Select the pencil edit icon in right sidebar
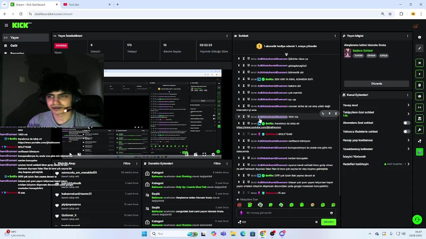Screen dimensions: 426x239 [x=419, y=48]
